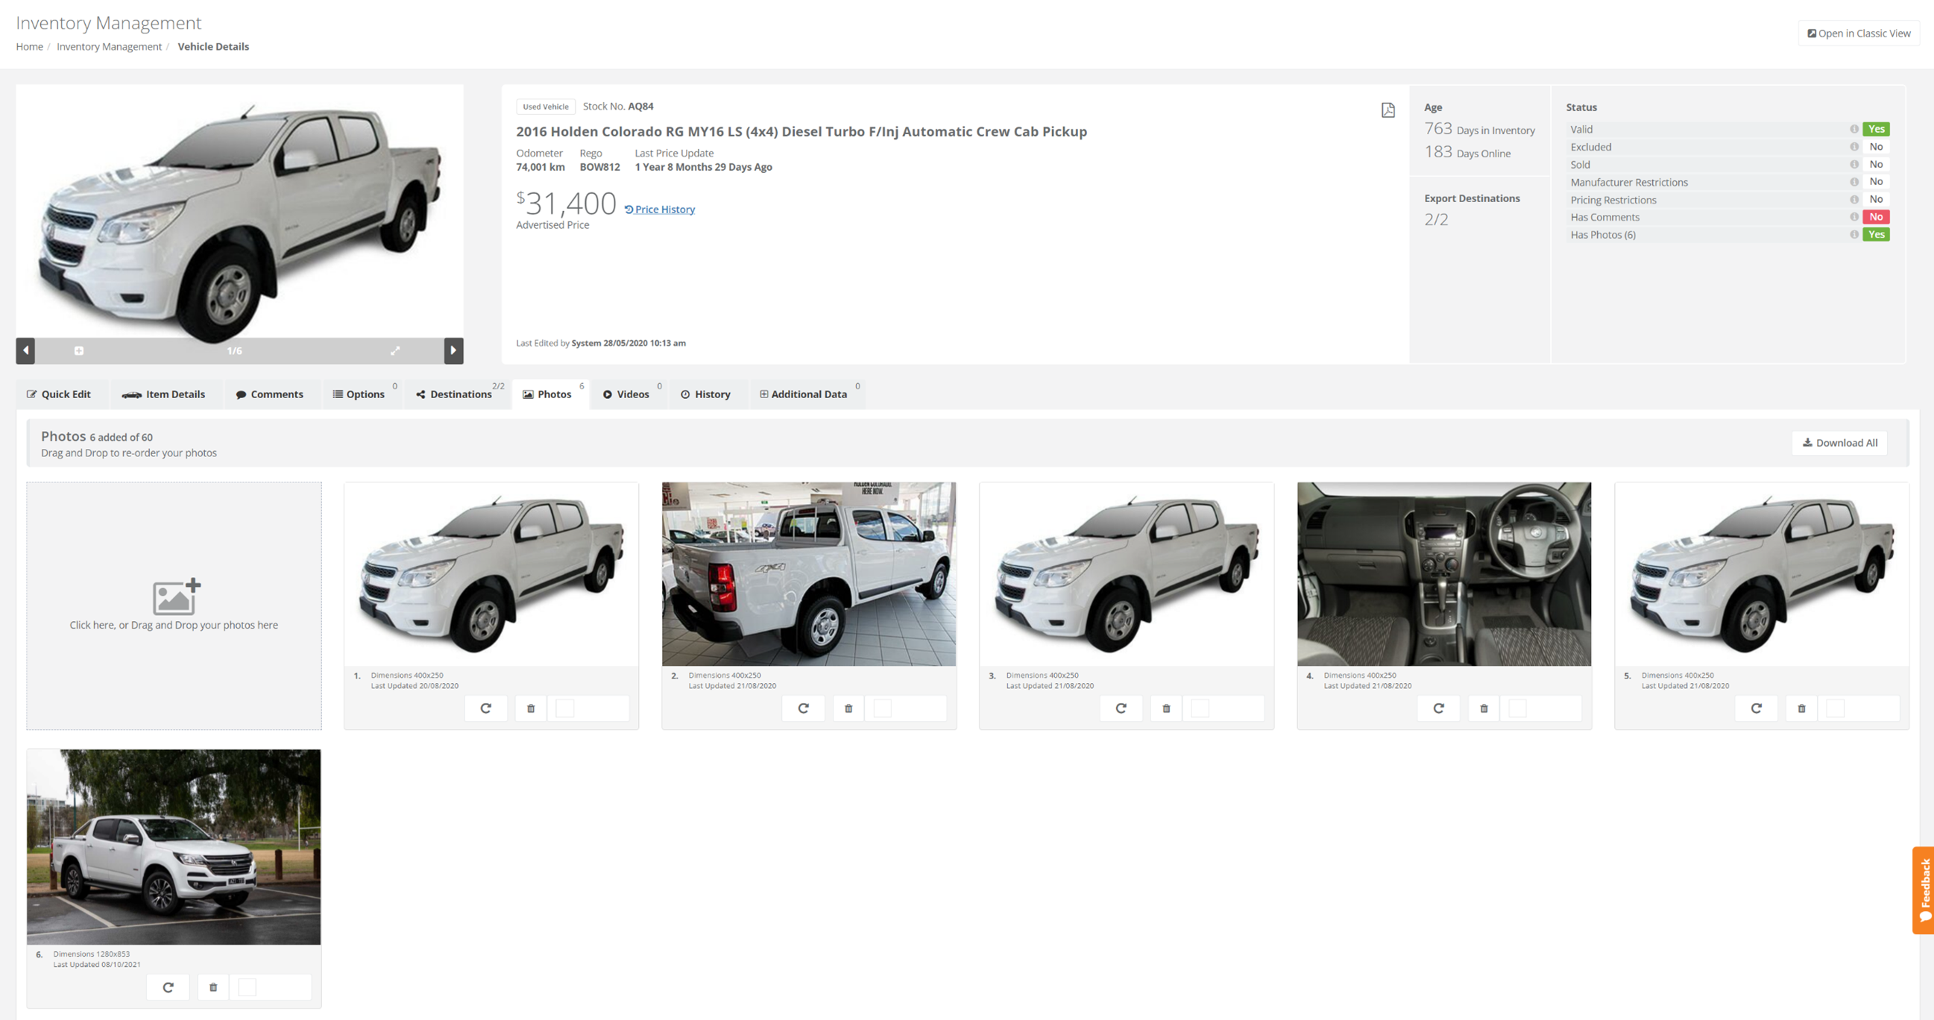Viewport: 1934px width, 1020px height.
Task: Open the PDF document icon beside vehicle title
Action: point(1388,110)
